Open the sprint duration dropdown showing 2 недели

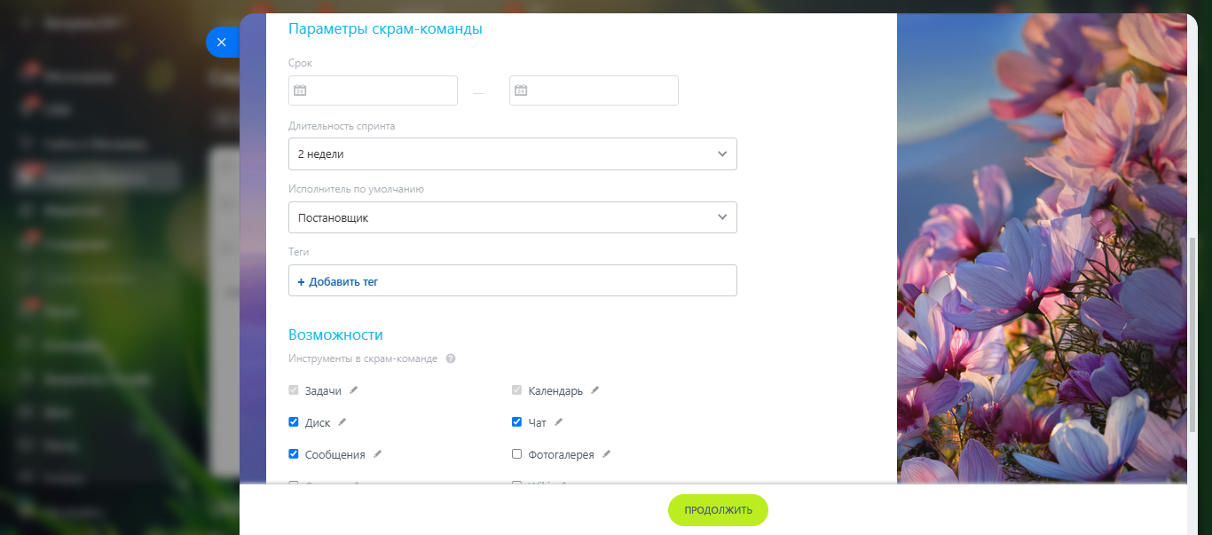pyautogui.click(x=513, y=153)
